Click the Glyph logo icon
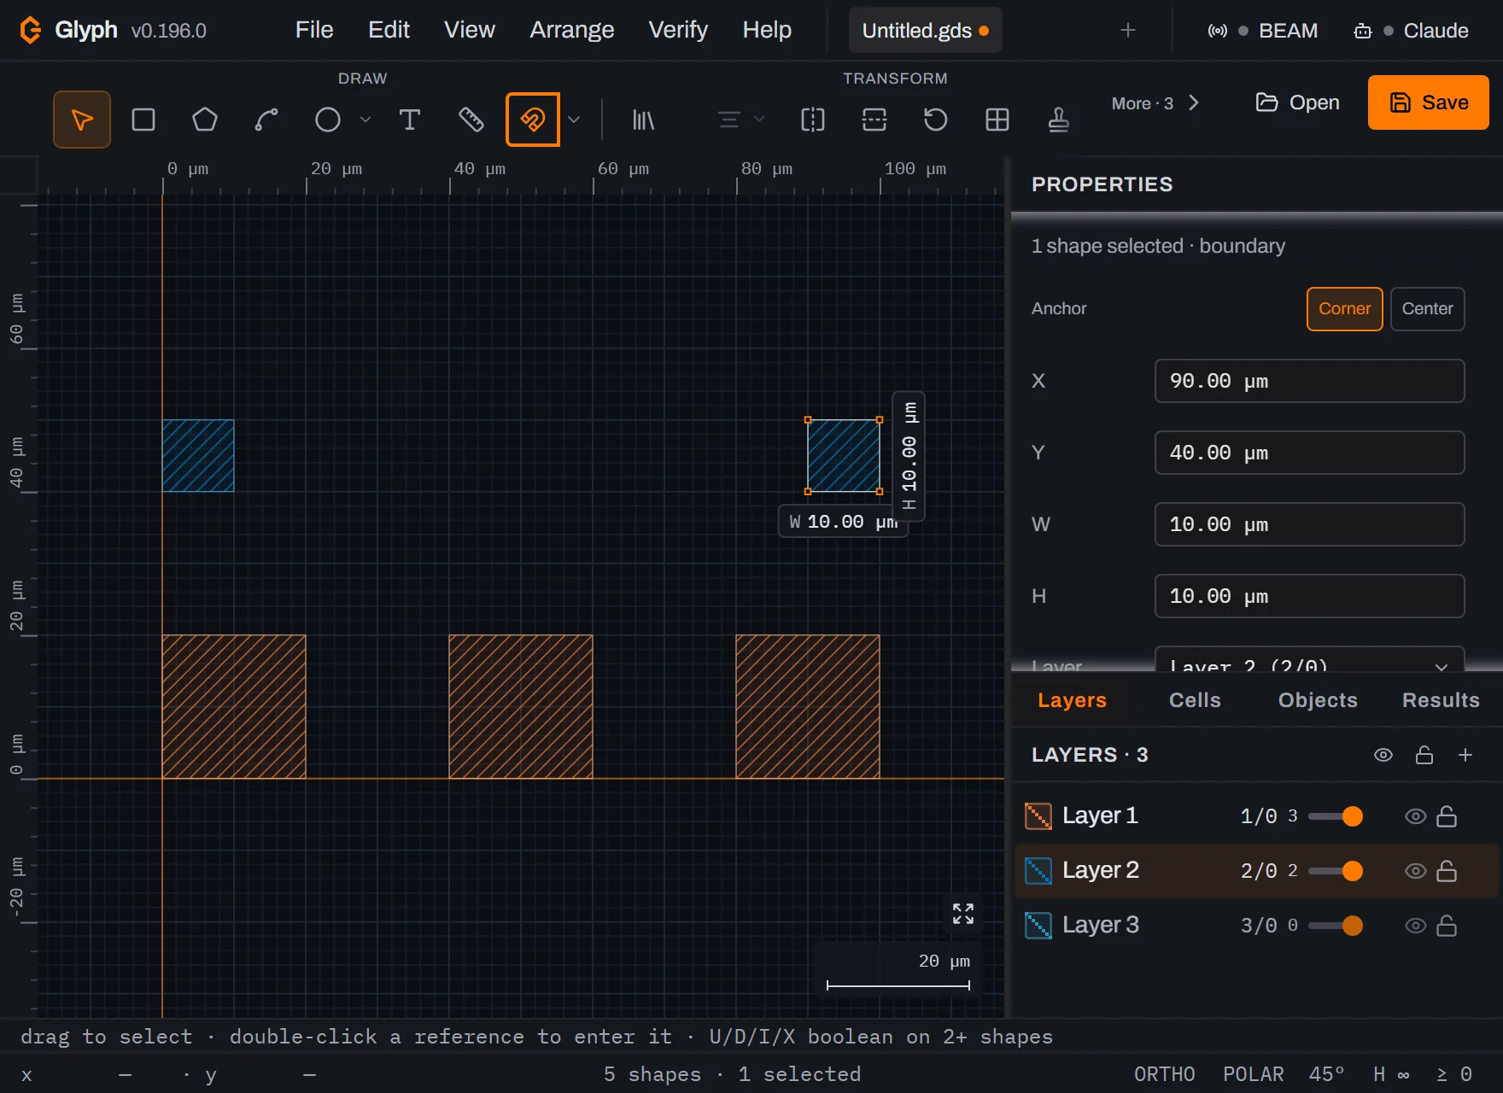Image resolution: width=1503 pixels, height=1093 pixels. [31, 30]
